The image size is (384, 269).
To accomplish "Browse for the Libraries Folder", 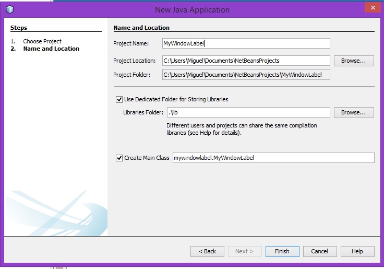I will point(353,112).
